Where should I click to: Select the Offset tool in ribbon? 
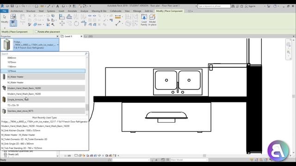coord(69,17)
